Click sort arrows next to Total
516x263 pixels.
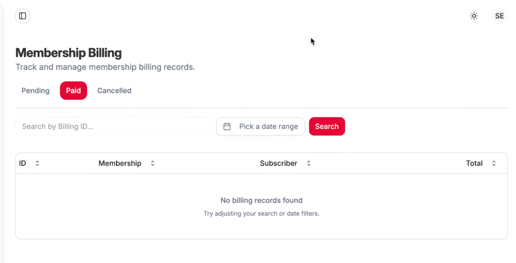pos(494,163)
